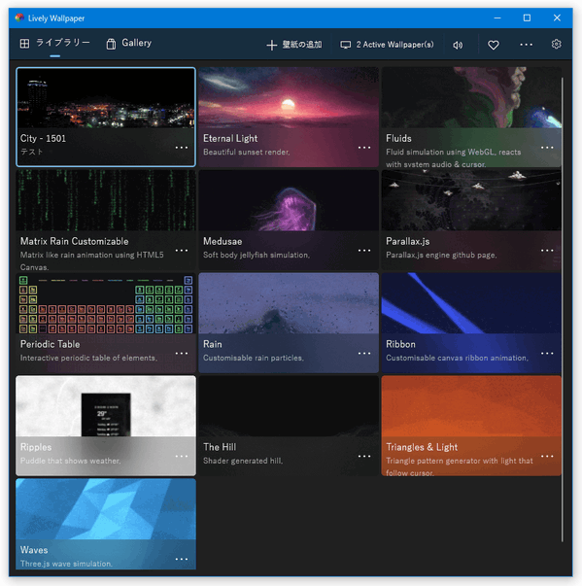Open the Ribbon card options menu

pos(547,353)
